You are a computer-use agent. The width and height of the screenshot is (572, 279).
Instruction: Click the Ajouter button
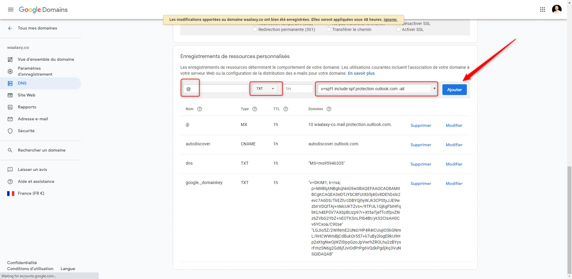coord(454,90)
